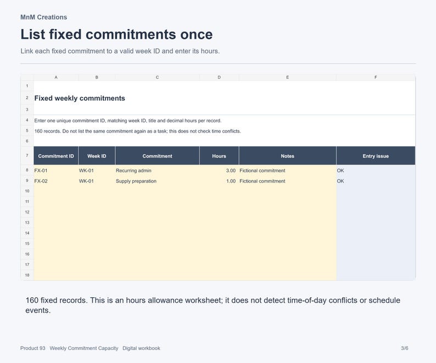Click row header 18
436x363 pixels.
[27, 275]
